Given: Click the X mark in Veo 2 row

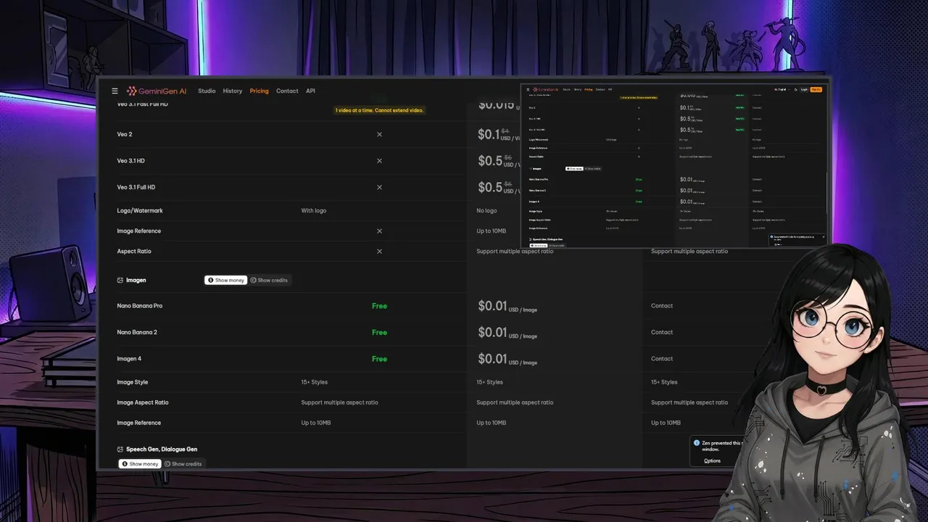Looking at the screenshot, I should click(x=379, y=134).
